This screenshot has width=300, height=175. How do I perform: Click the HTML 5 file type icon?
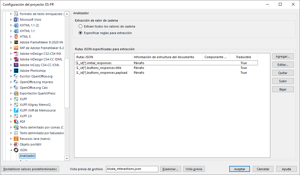click(x=16, y=37)
